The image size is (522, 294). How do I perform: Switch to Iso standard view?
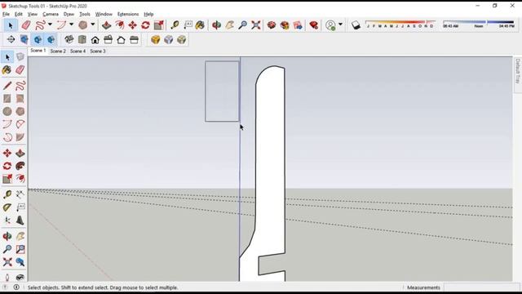pos(69,40)
